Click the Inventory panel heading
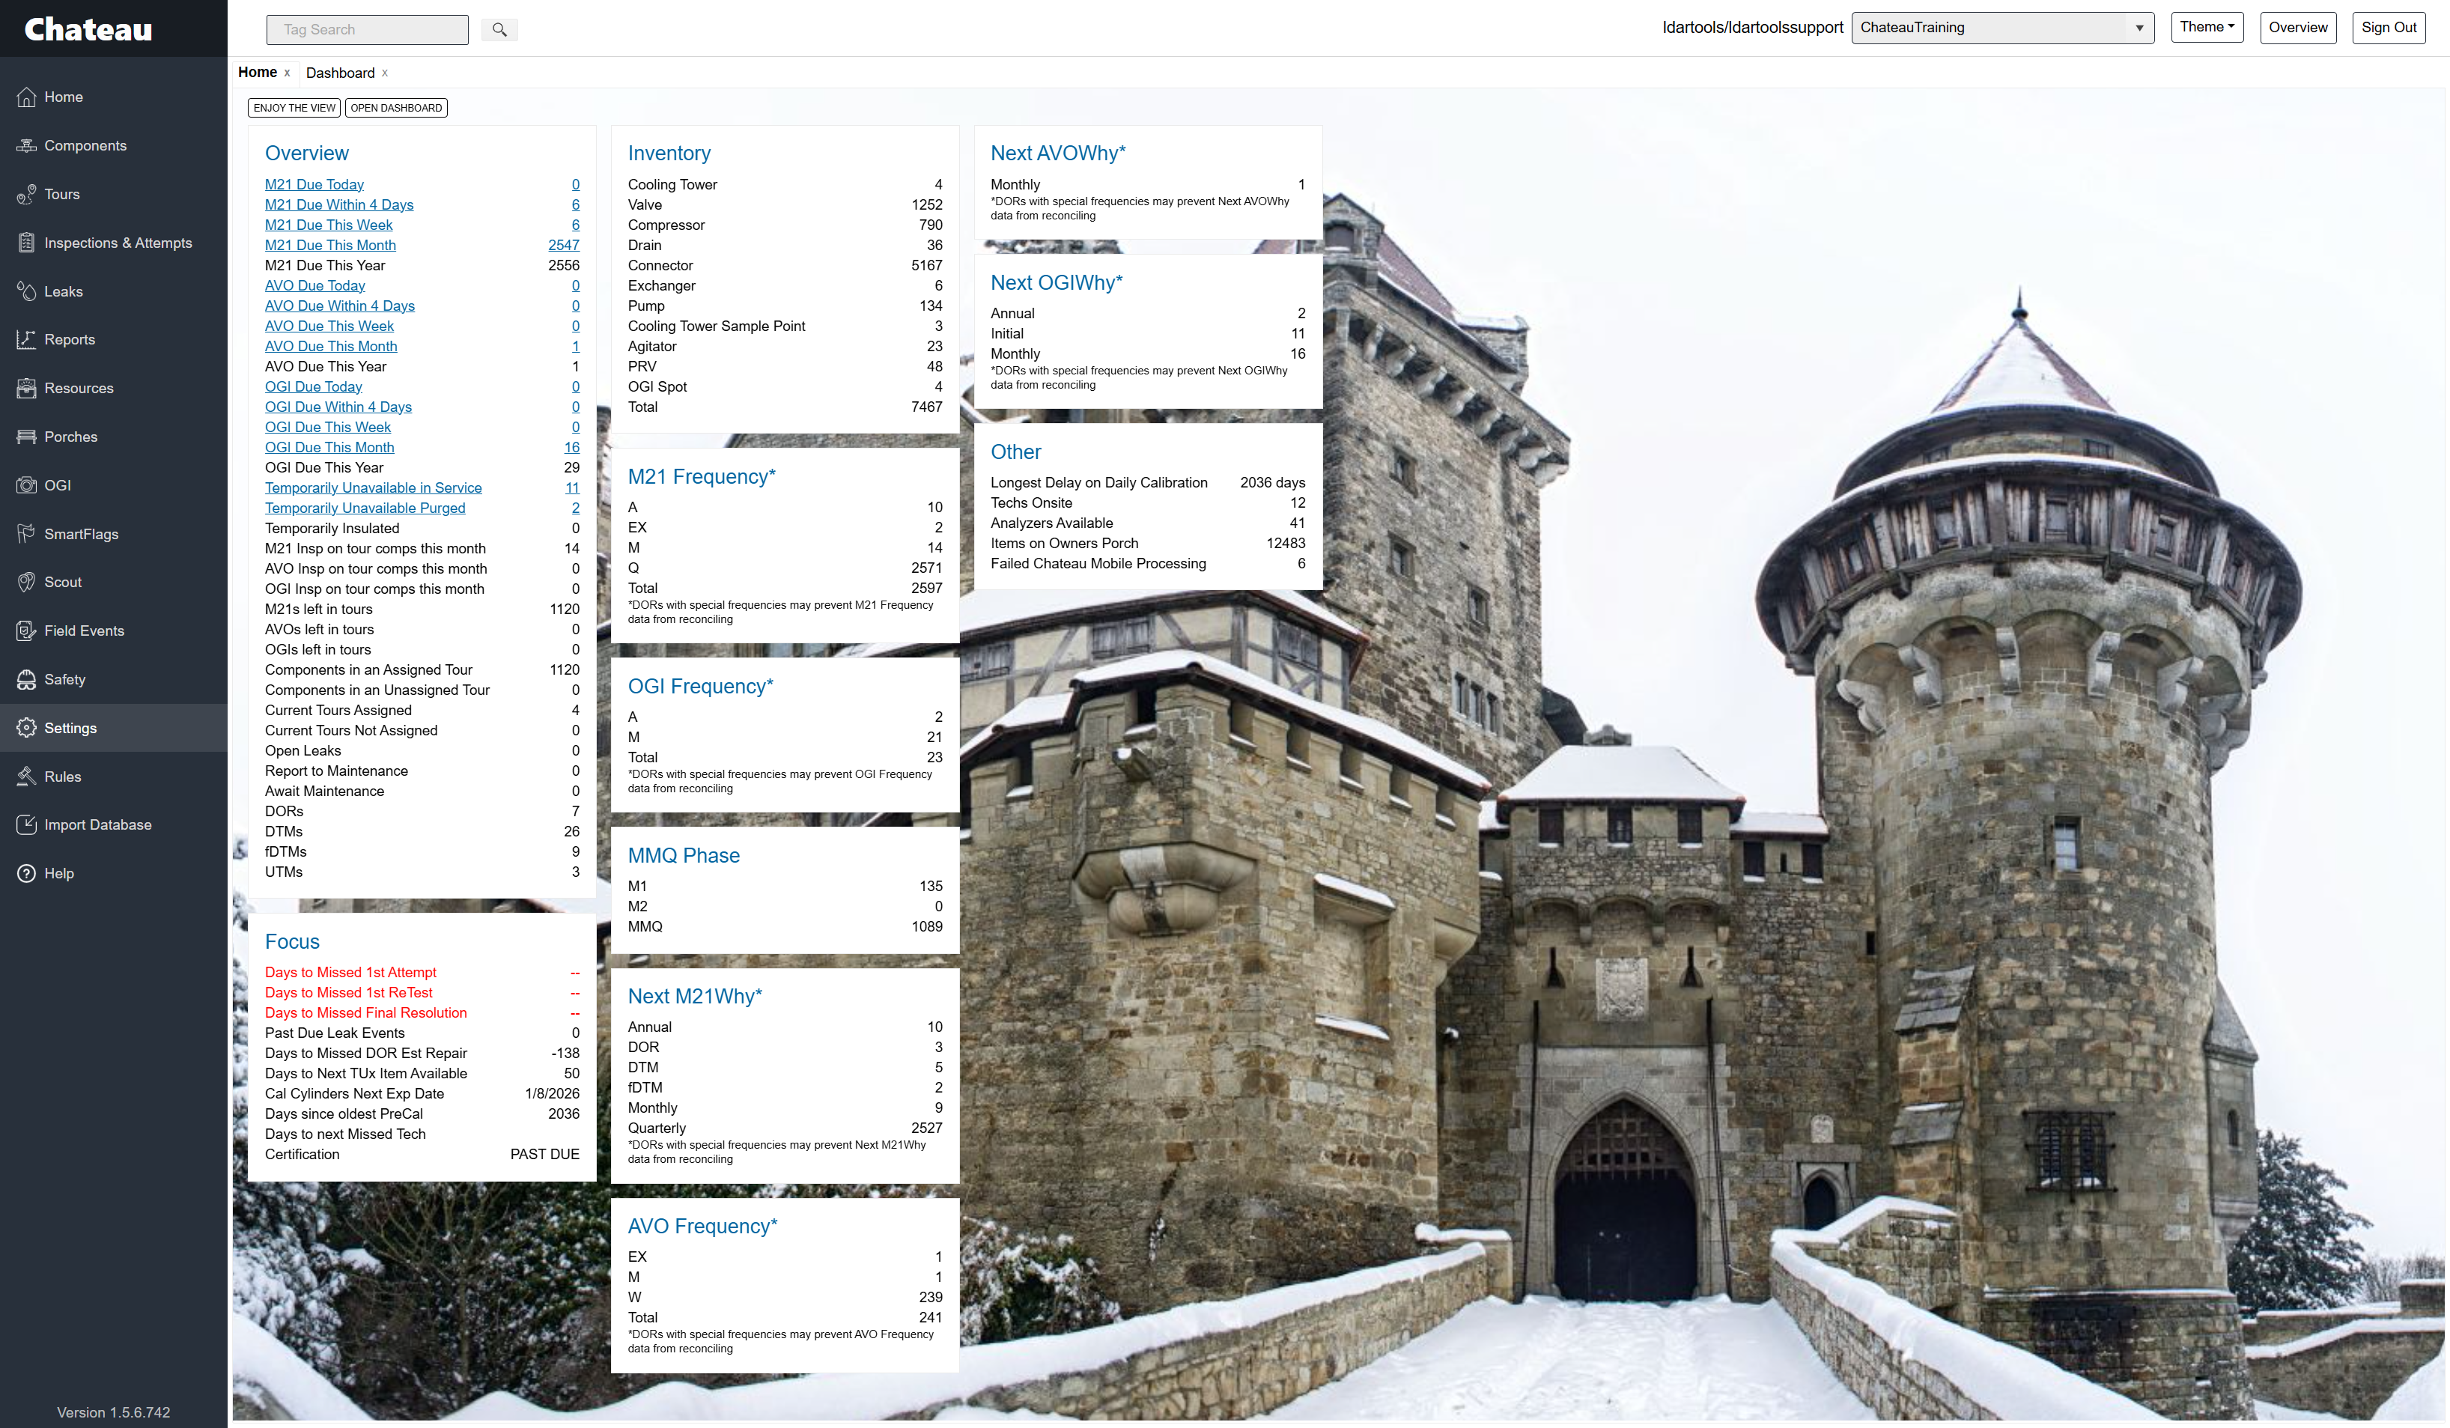The height and width of the screenshot is (1428, 2450). (x=669, y=154)
